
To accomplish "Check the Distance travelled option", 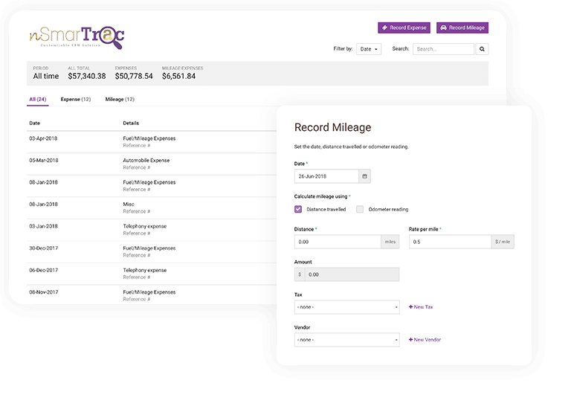I will pyautogui.click(x=298, y=209).
